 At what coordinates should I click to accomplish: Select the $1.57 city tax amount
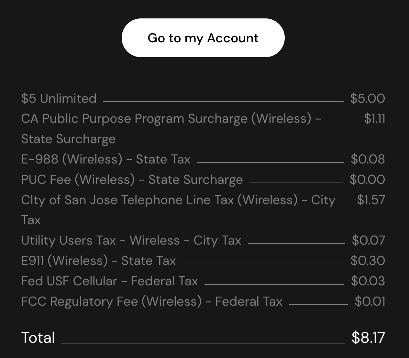371,200
